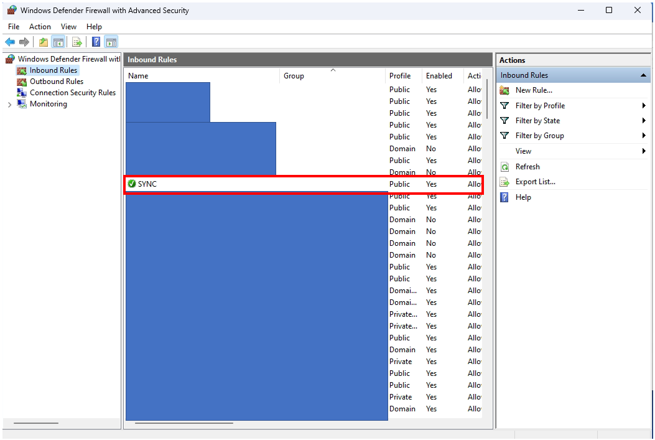
Task: Open the window system menu from the title bar firewall icon
Action: click(x=12, y=10)
